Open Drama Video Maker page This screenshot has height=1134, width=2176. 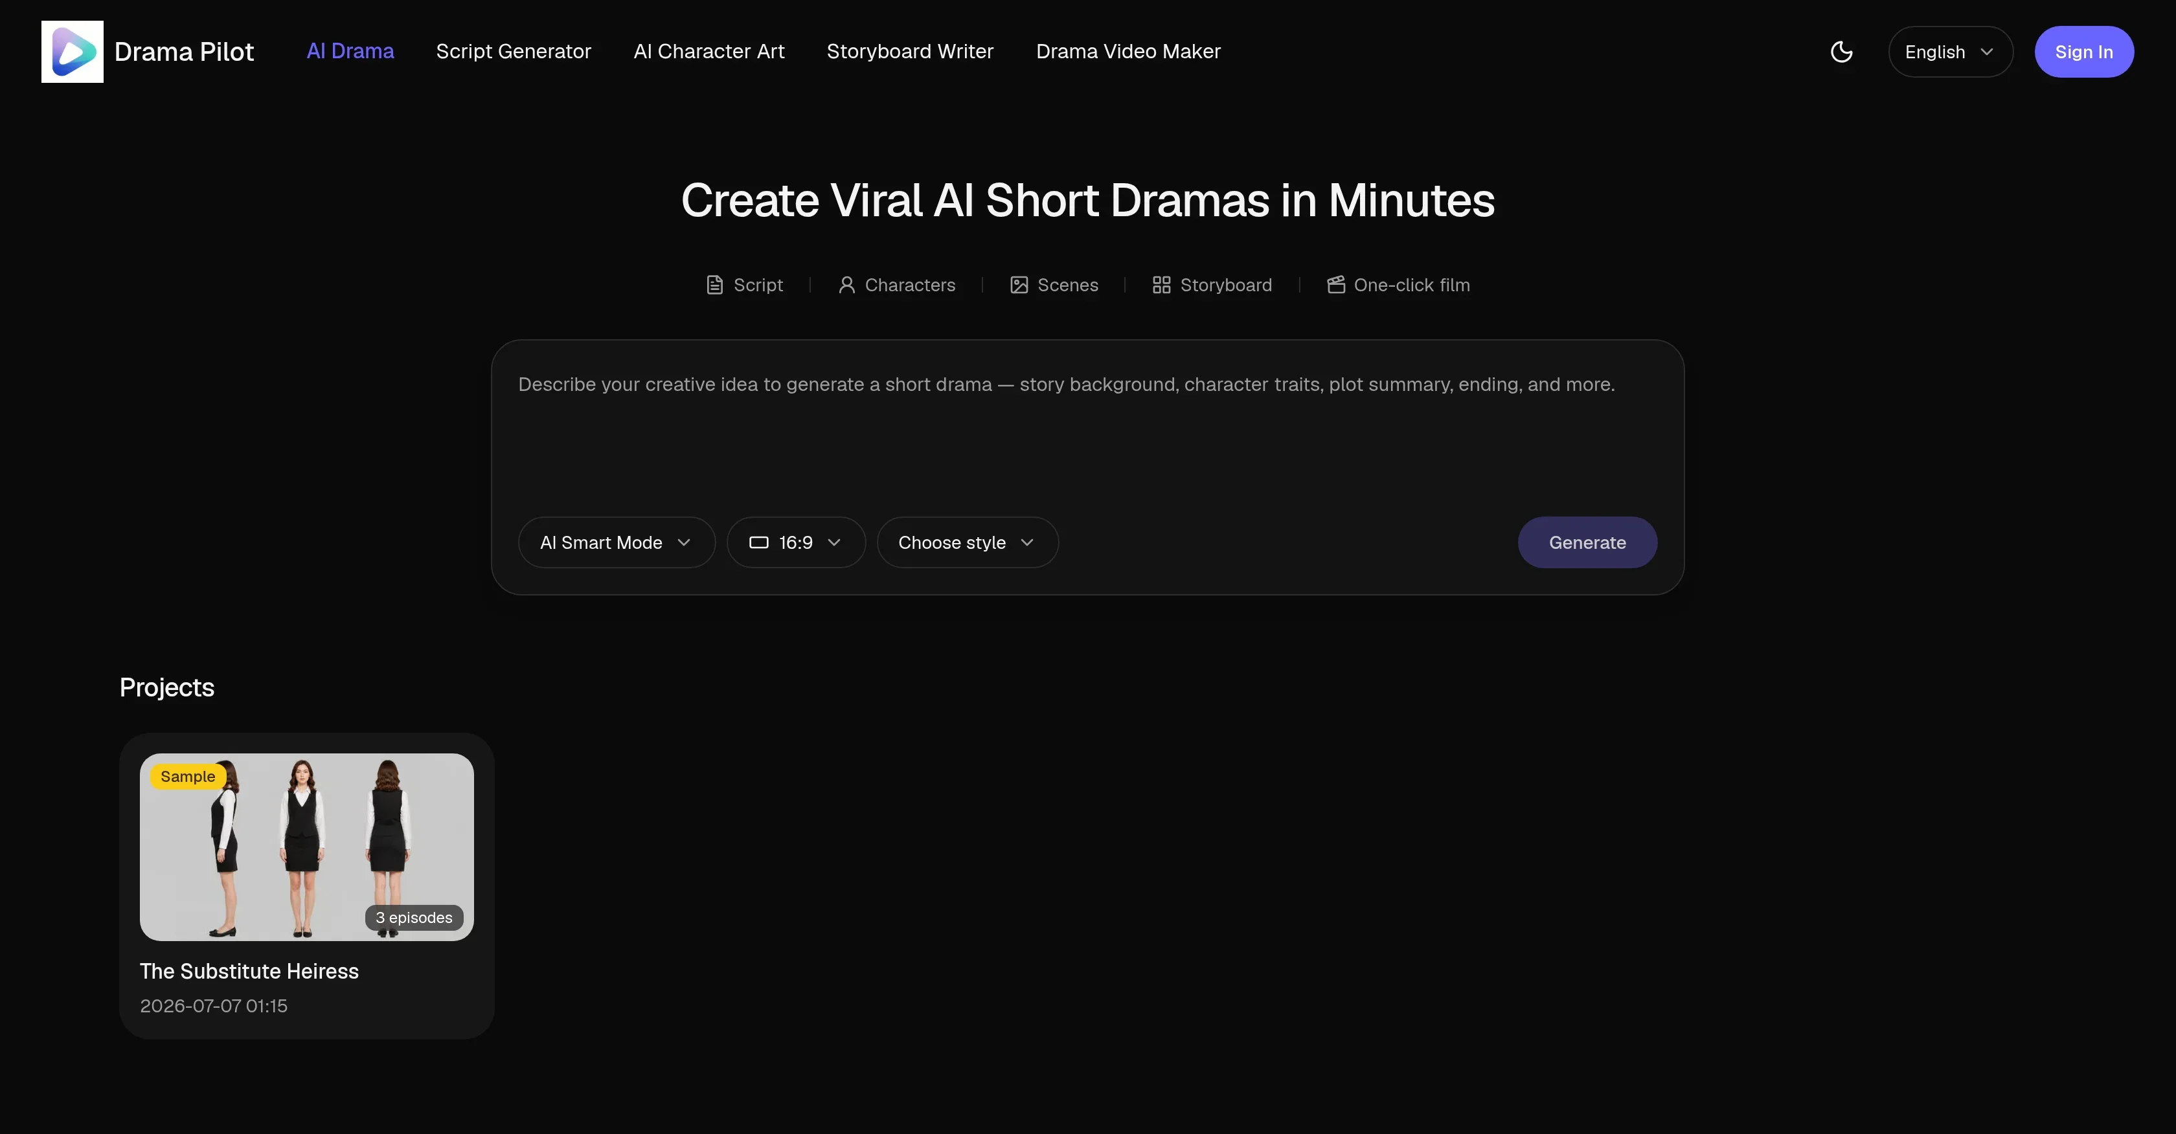[1128, 52]
